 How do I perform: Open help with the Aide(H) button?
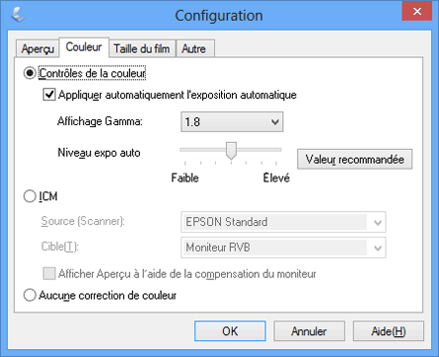click(389, 331)
